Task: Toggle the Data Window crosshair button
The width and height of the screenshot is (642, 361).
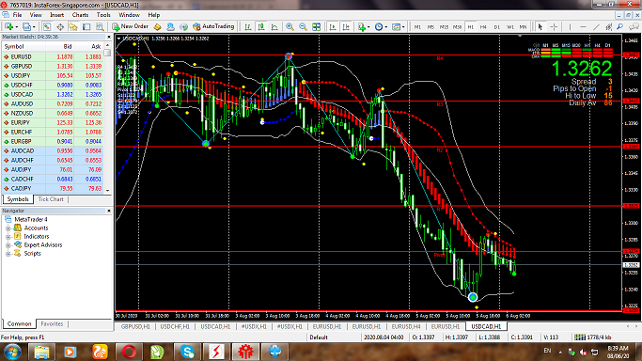Action: [60, 26]
